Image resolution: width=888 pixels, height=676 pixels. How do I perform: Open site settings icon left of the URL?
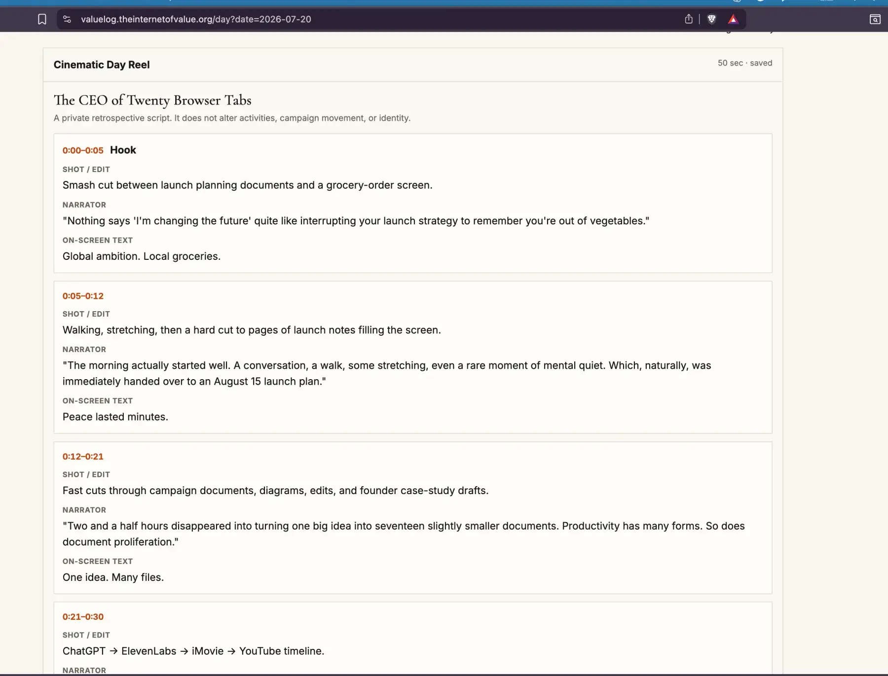67,19
